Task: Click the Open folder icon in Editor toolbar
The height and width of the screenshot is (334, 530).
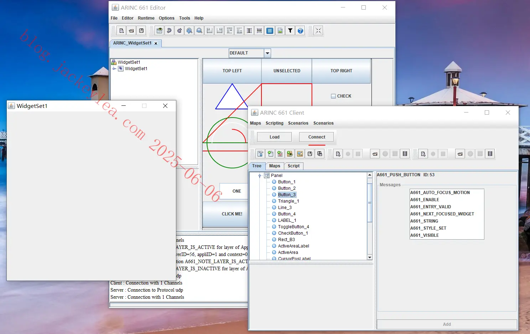Action: [x=131, y=31]
